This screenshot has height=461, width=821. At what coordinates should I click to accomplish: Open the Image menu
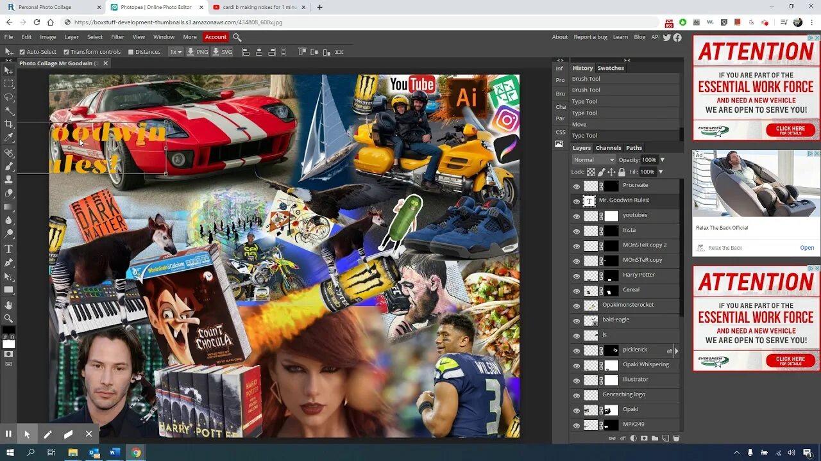pos(48,37)
